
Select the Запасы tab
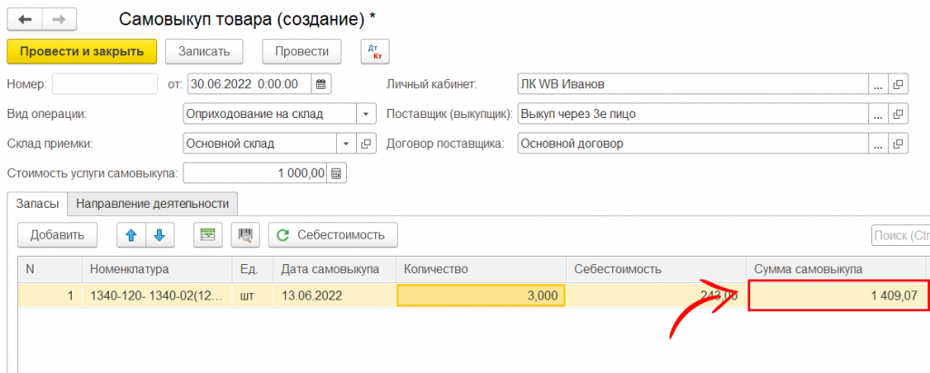point(38,204)
